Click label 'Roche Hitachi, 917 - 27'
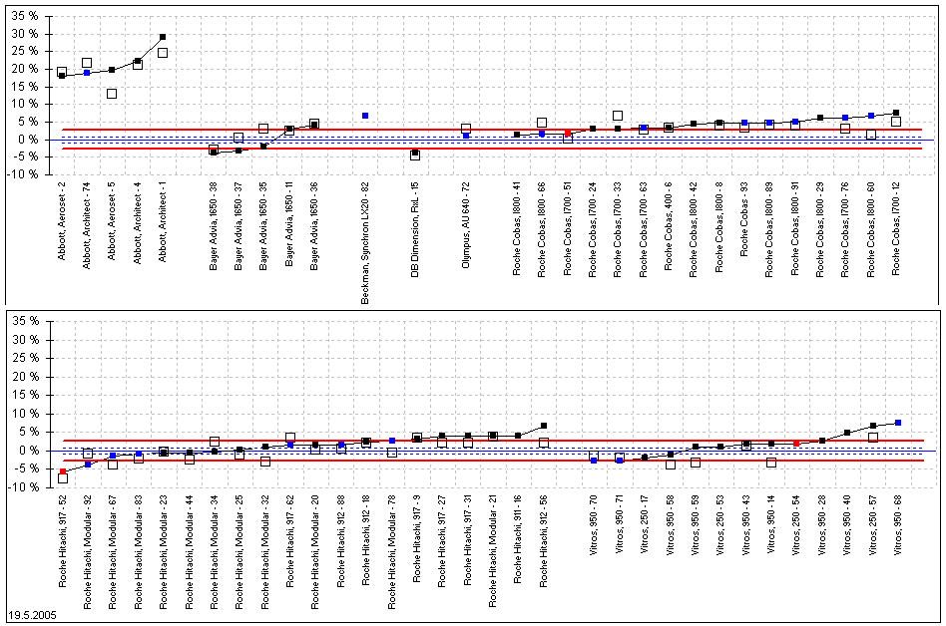The image size is (946, 626). [442, 540]
